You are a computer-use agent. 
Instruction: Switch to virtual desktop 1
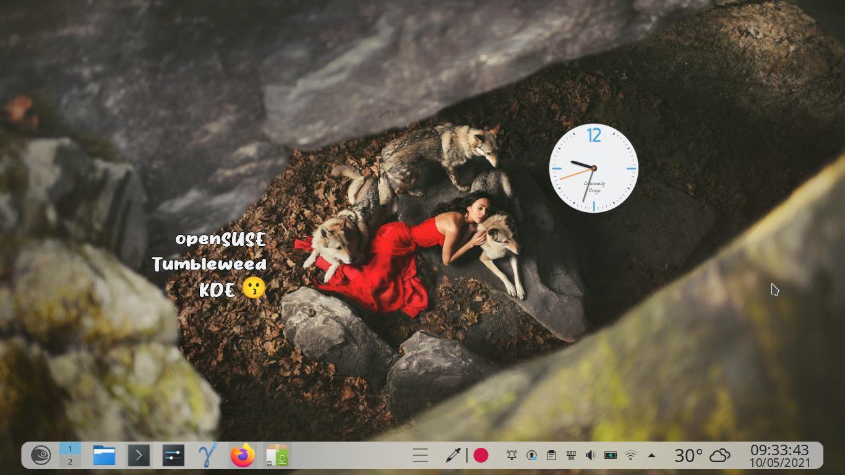[70, 449]
